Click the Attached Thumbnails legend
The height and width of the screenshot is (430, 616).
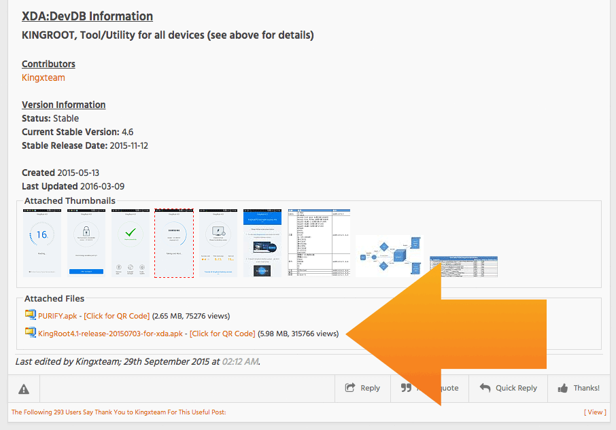[x=70, y=201]
